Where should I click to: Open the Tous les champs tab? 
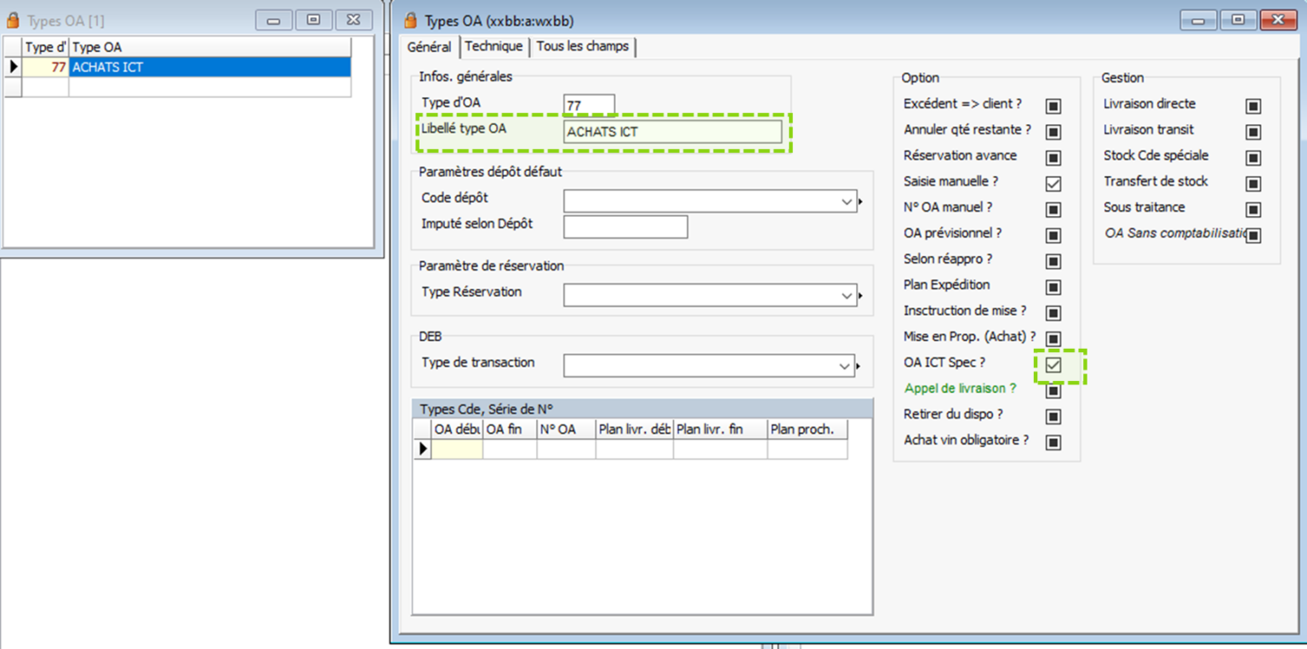click(583, 47)
